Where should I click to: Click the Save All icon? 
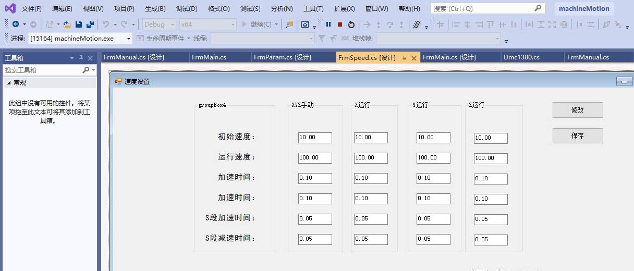(x=90, y=24)
